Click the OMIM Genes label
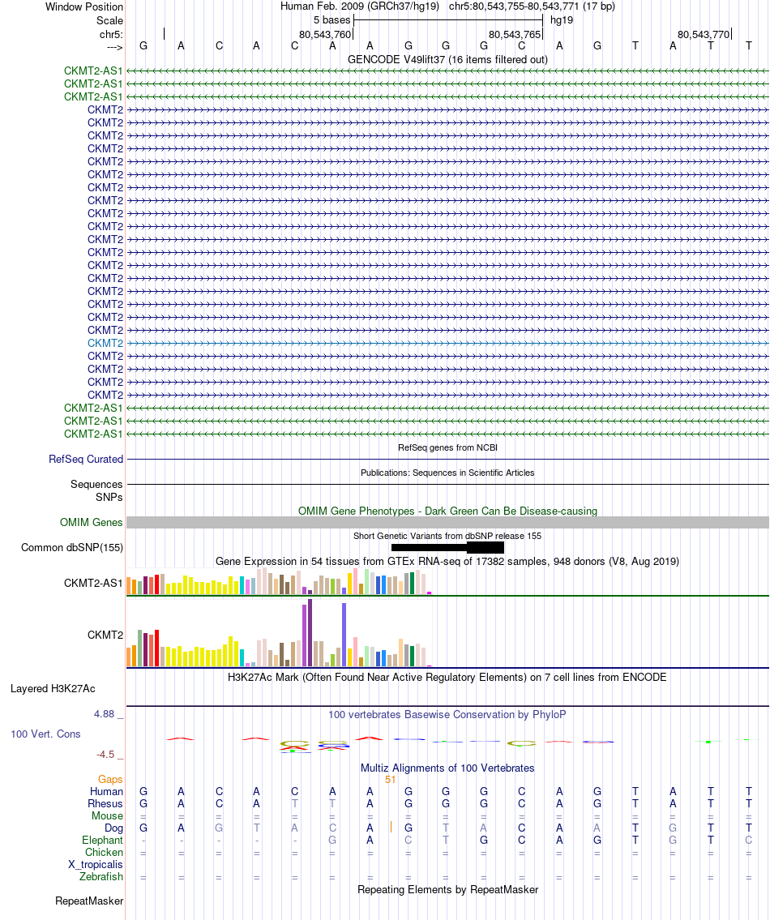 (92, 522)
